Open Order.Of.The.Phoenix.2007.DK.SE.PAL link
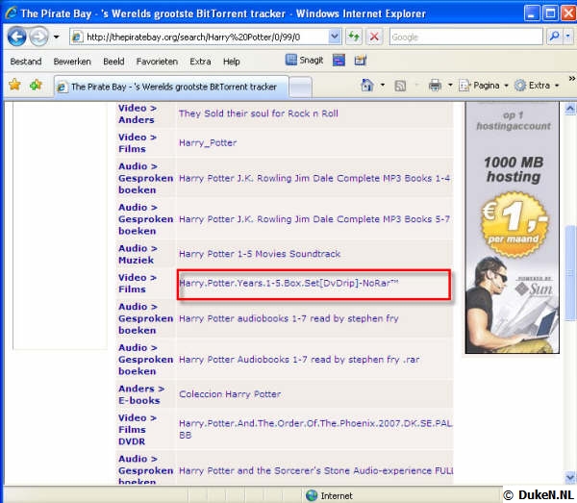 [315, 429]
